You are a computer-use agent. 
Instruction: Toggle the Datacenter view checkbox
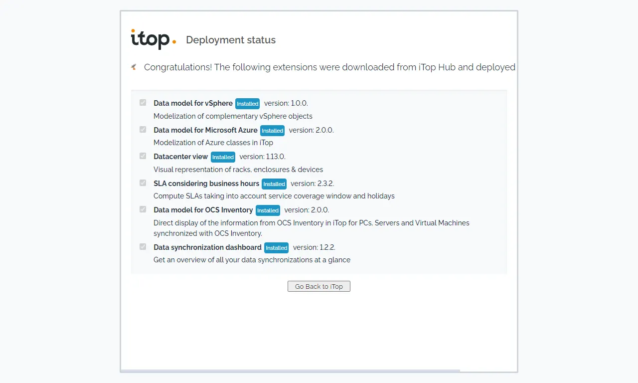[143, 156]
